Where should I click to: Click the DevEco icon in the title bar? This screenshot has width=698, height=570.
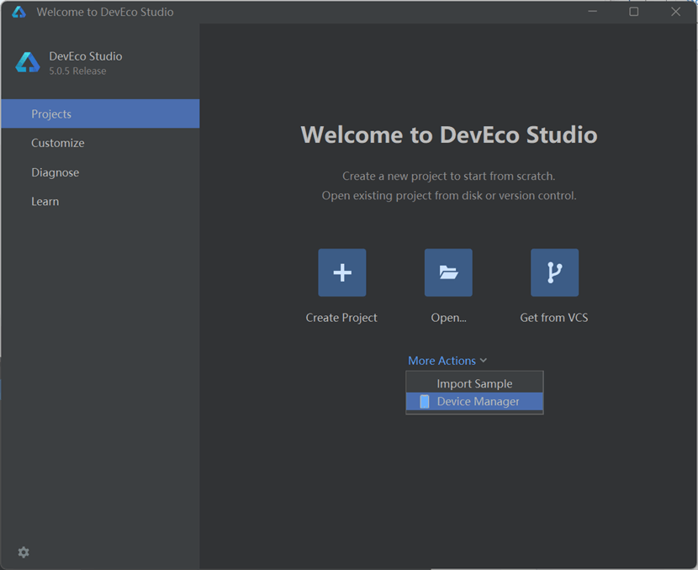point(19,12)
